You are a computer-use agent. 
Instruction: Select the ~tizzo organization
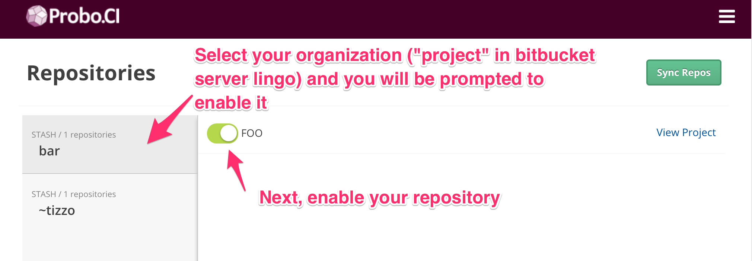(x=57, y=210)
